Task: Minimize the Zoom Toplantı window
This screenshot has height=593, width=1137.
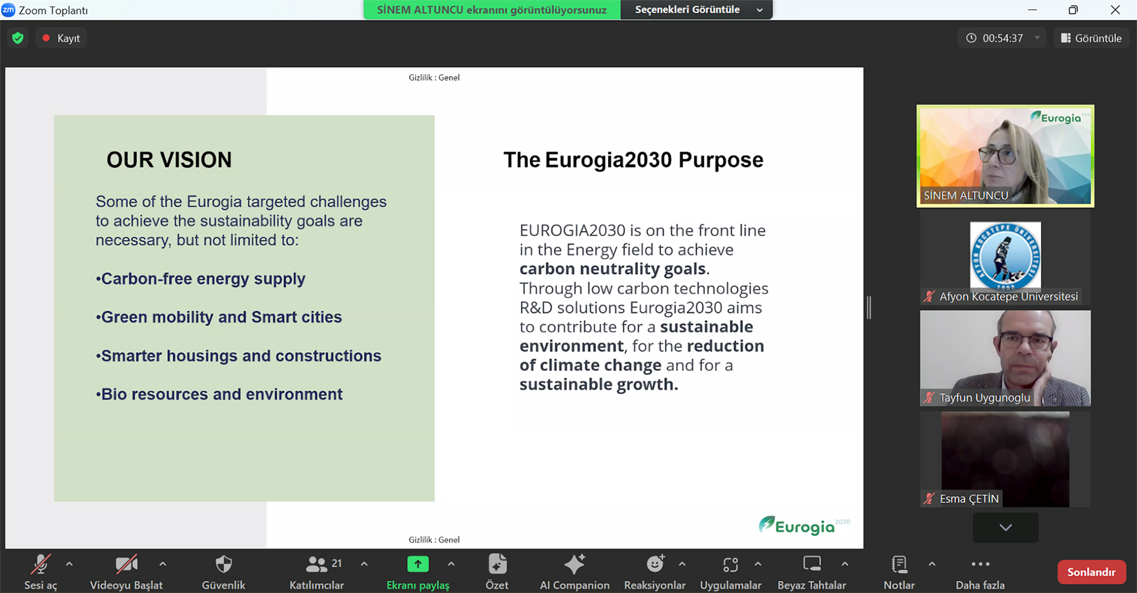Action: [1032, 10]
